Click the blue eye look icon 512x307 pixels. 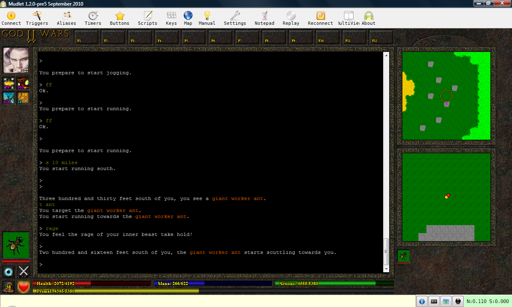(x=8, y=271)
